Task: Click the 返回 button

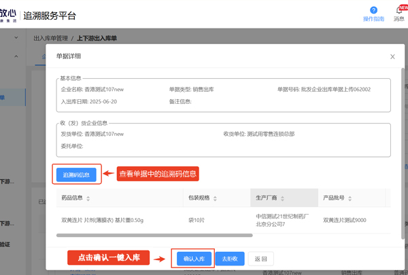Action: point(260,259)
